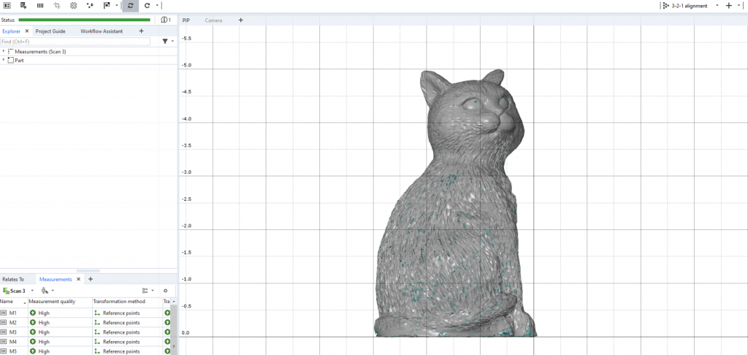748x355 pixels.
Task: Click the Scan 3 series button
Action: click(x=15, y=291)
